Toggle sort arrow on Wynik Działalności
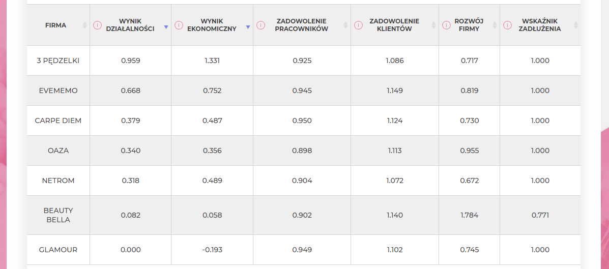Image resolution: width=609 pixels, height=269 pixels. point(166,27)
